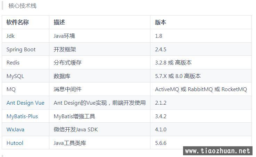This screenshot has width=256, height=157.
Task: Select the 核心技术栈 heading text
Action: (x=22, y=6)
